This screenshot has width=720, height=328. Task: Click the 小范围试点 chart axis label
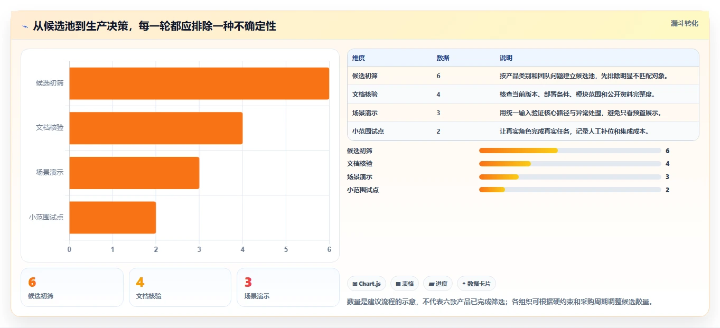(x=46, y=217)
